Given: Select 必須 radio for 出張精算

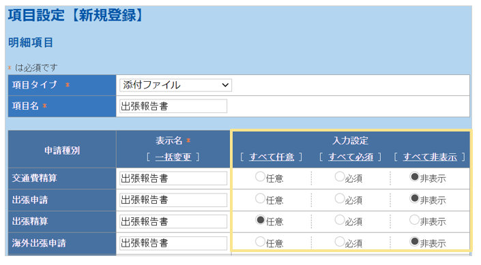Looking at the screenshot, I should pyautogui.click(x=340, y=220).
